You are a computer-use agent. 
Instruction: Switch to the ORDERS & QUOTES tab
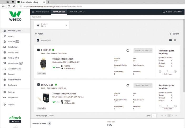tap(77, 12)
